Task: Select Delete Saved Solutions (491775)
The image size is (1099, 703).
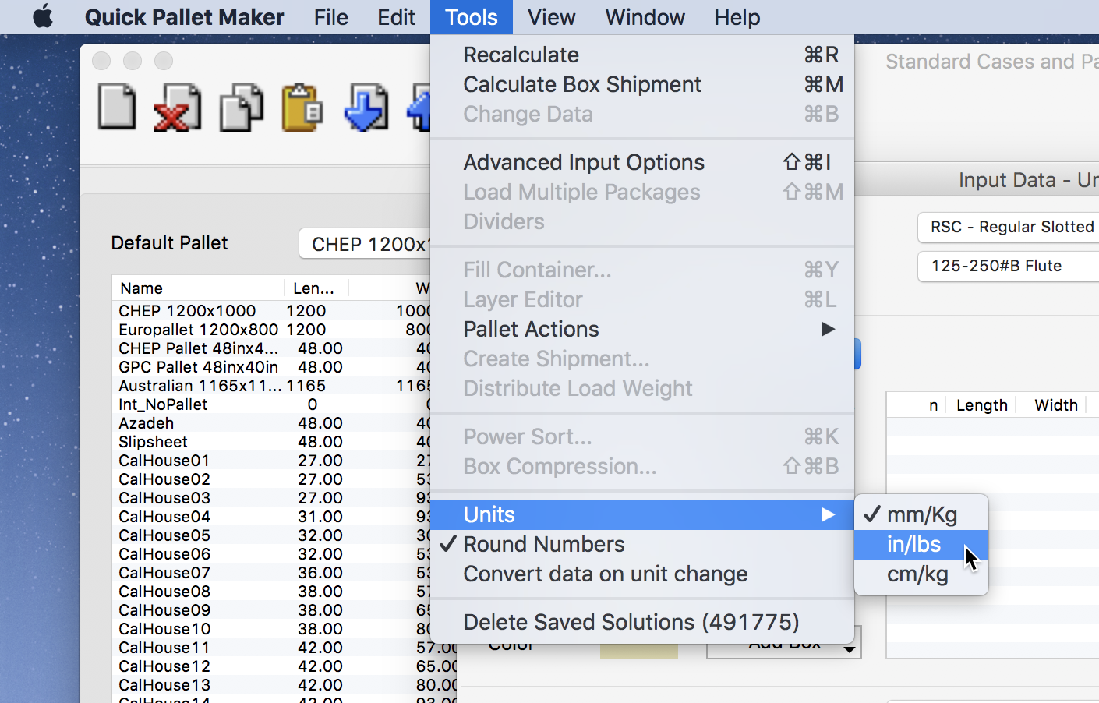Action: pos(642,622)
